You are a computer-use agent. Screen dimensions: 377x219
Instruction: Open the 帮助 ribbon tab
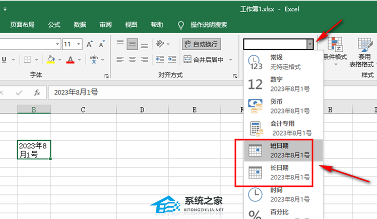coord(157,25)
